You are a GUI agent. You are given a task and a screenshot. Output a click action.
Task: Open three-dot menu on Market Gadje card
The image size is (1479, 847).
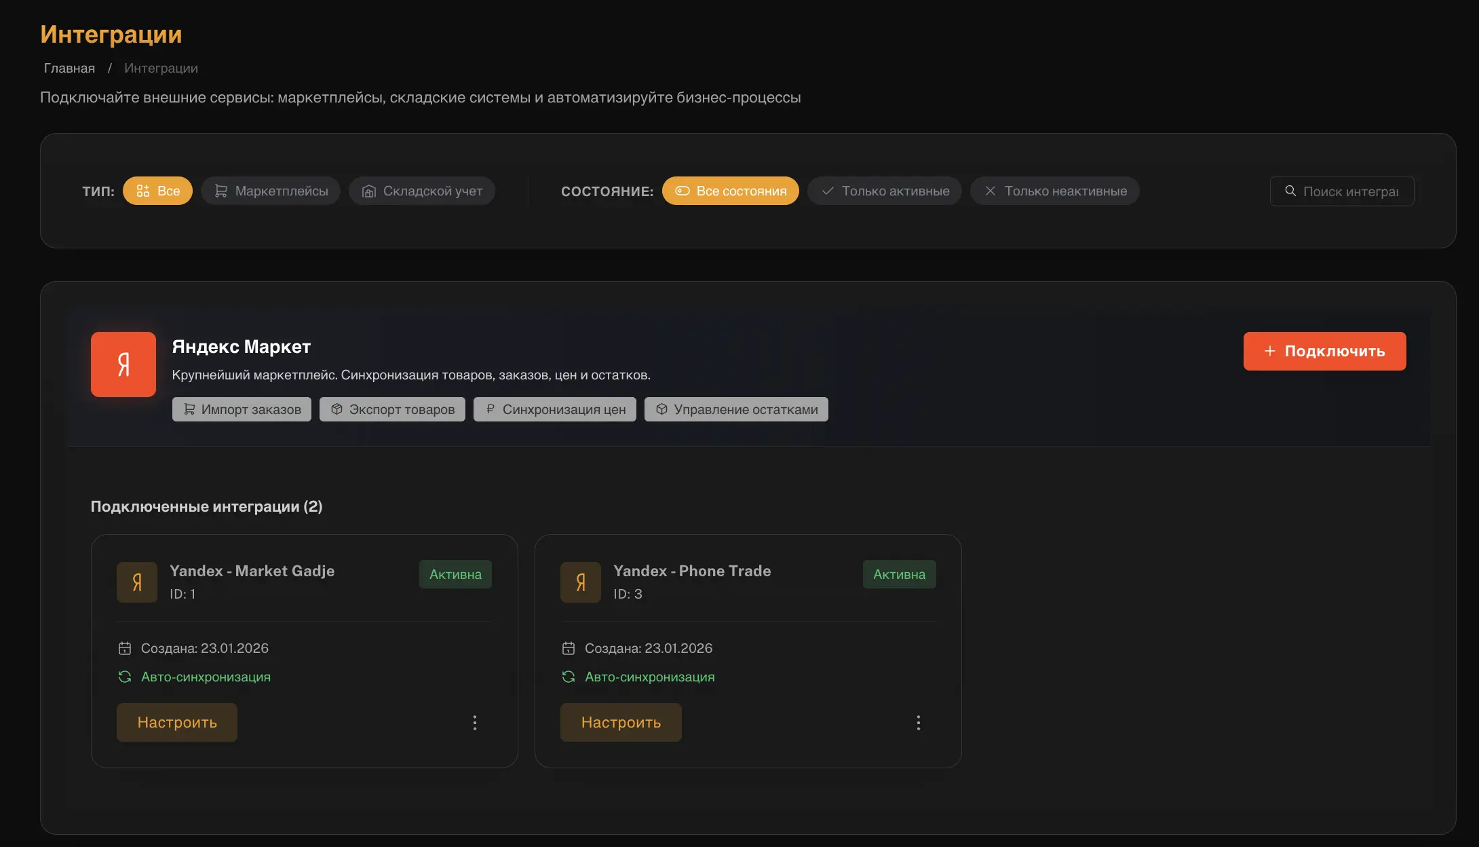pyautogui.click(x=475, y=723)
